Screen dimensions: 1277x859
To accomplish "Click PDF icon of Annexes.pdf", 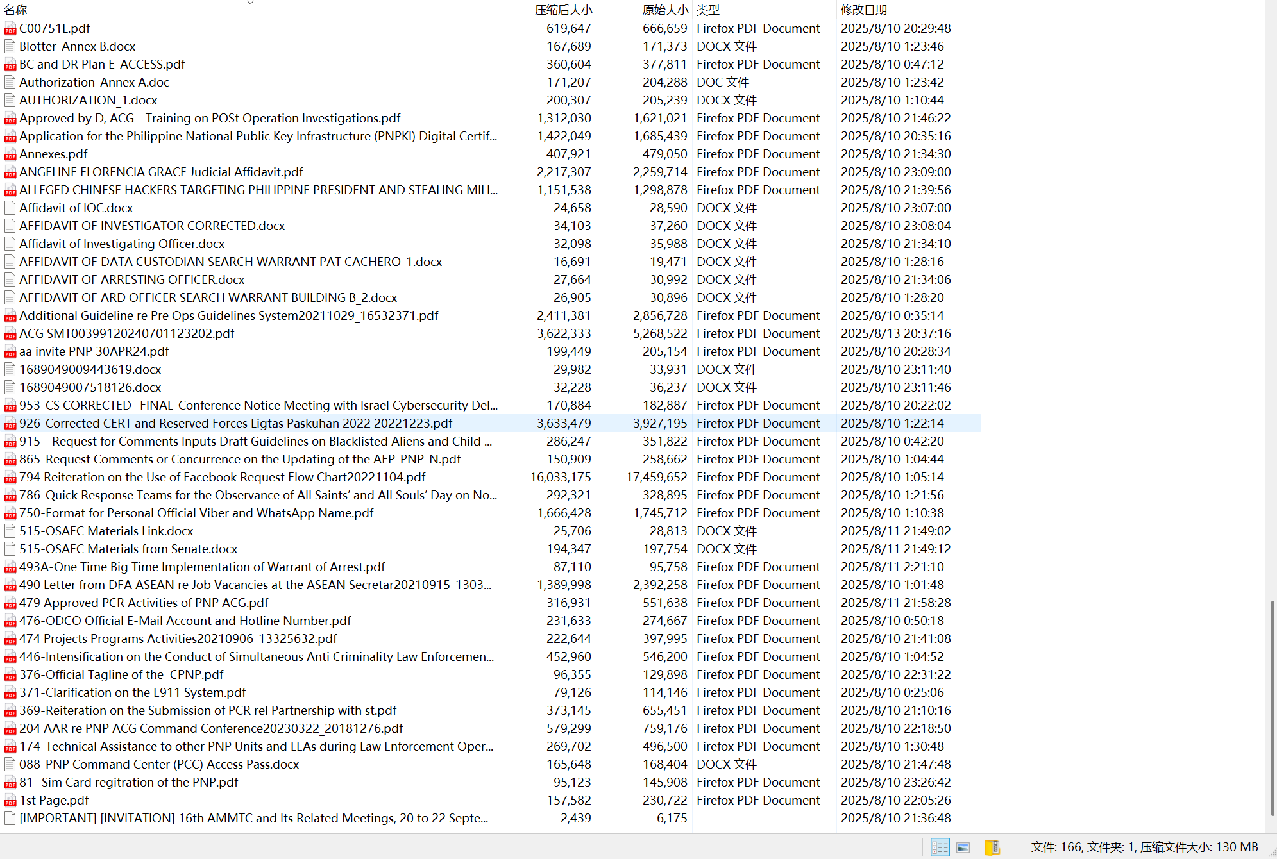I will click(10, 154).
